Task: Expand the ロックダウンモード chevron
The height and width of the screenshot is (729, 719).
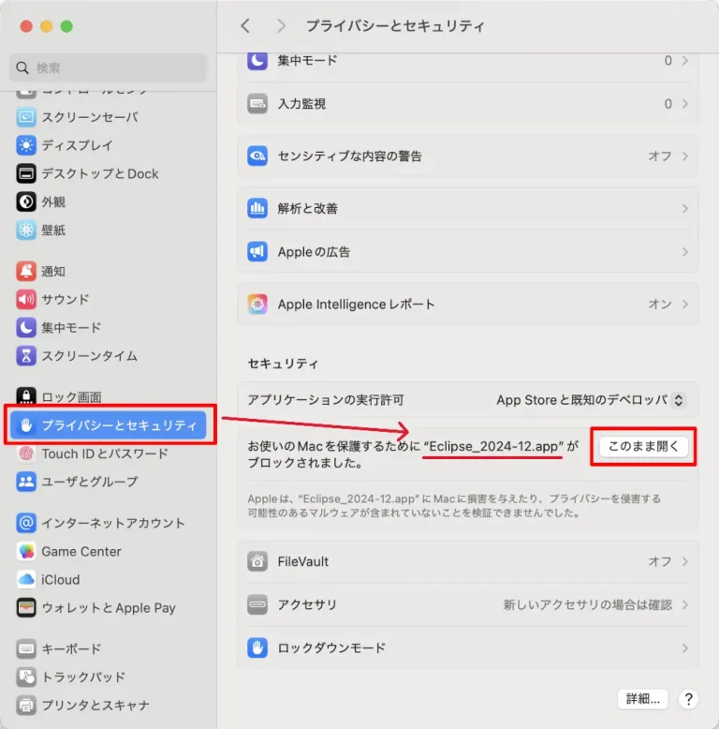Action: point(685,648)
